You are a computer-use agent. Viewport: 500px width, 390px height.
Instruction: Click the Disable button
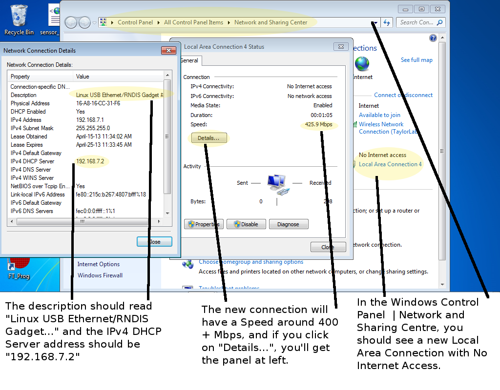click(246, 224)
